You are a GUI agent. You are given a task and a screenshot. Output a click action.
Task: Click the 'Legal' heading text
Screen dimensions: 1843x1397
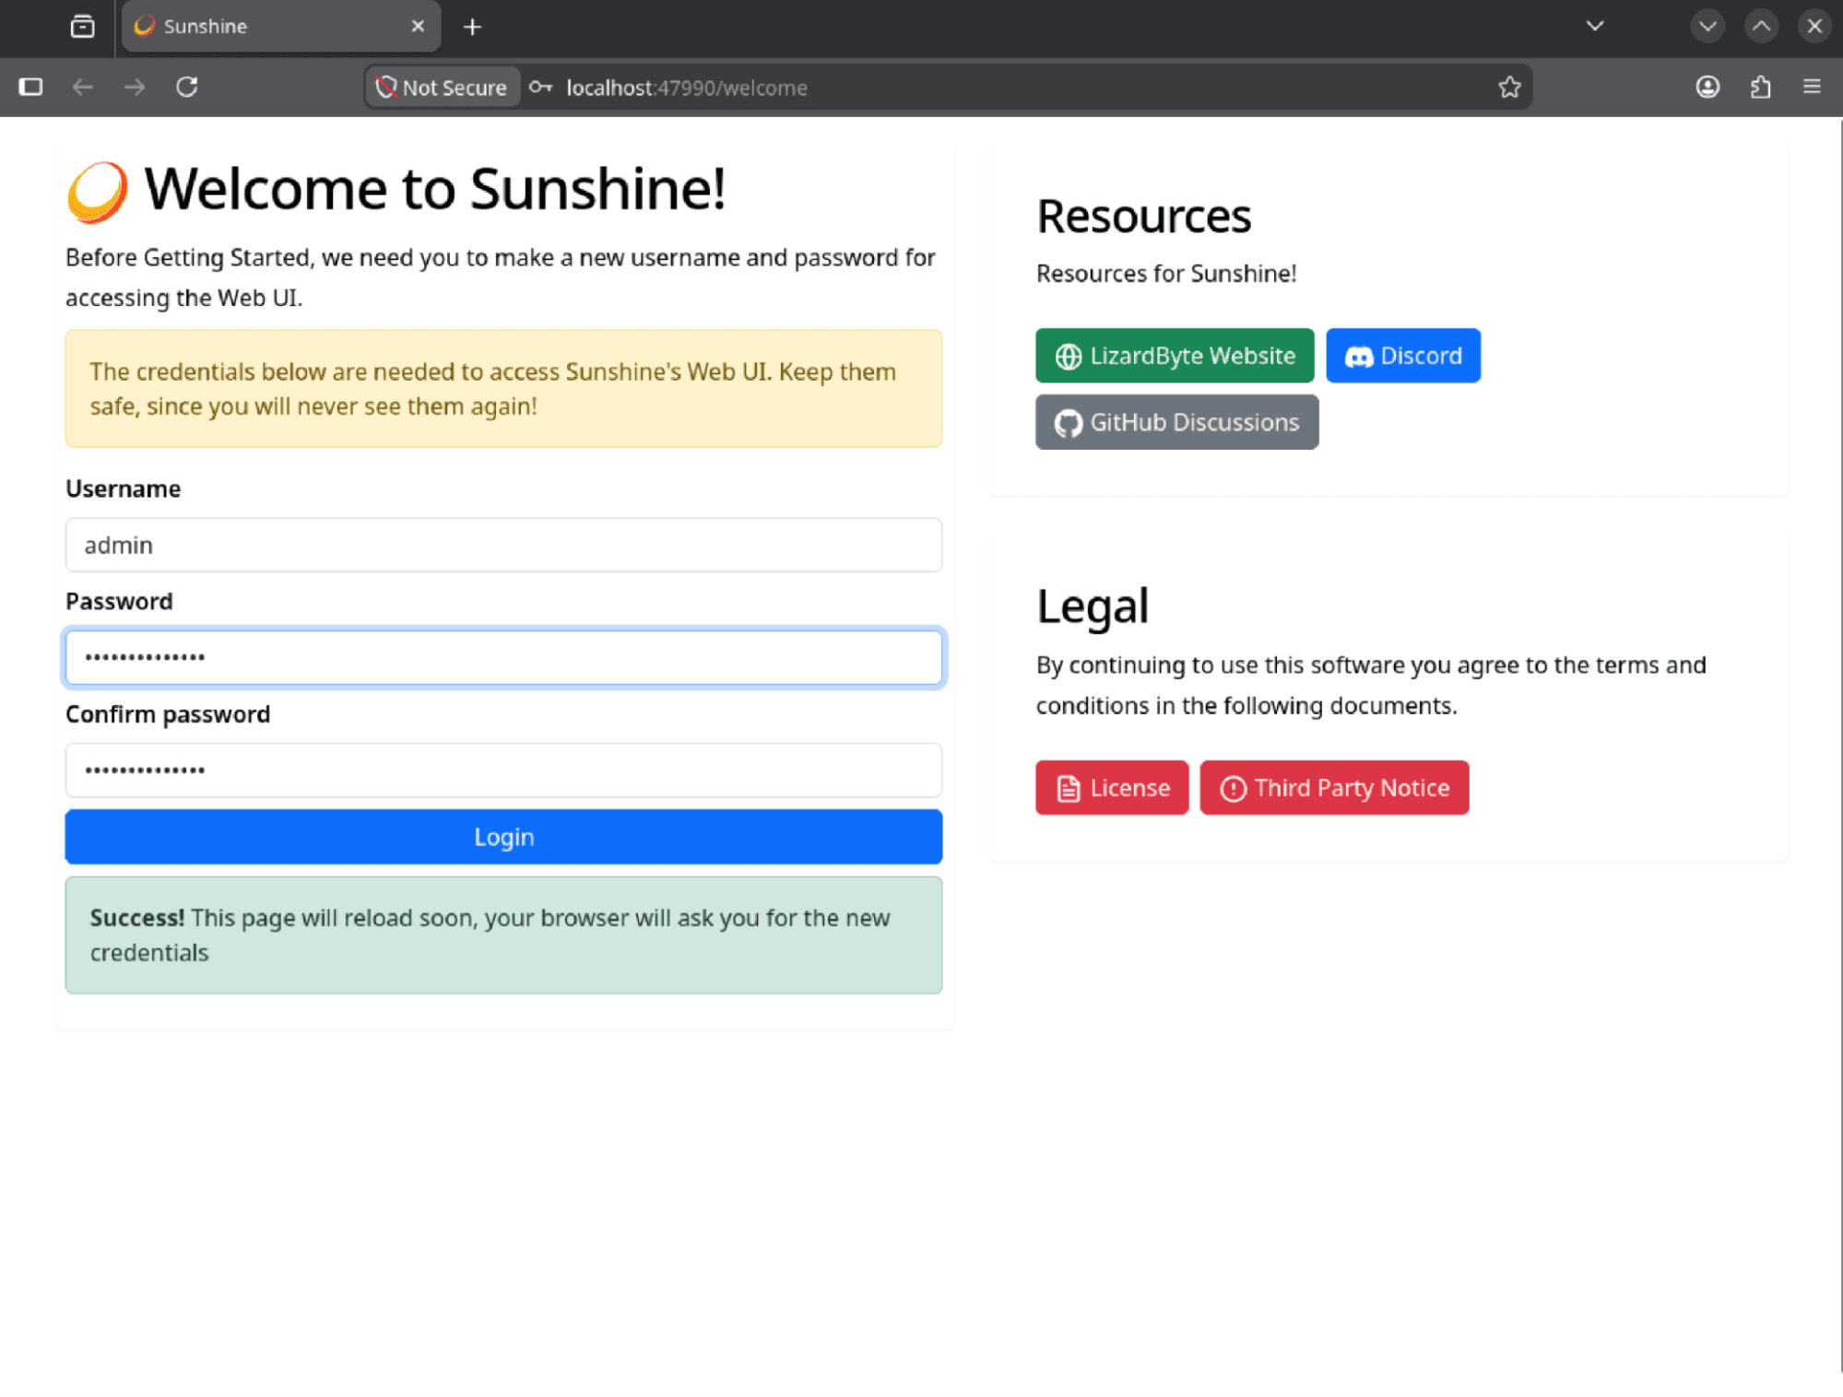pyautogui.click(x=1093, y=606)
